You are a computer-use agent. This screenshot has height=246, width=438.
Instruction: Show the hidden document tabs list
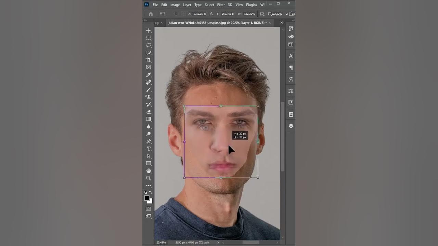282,23
